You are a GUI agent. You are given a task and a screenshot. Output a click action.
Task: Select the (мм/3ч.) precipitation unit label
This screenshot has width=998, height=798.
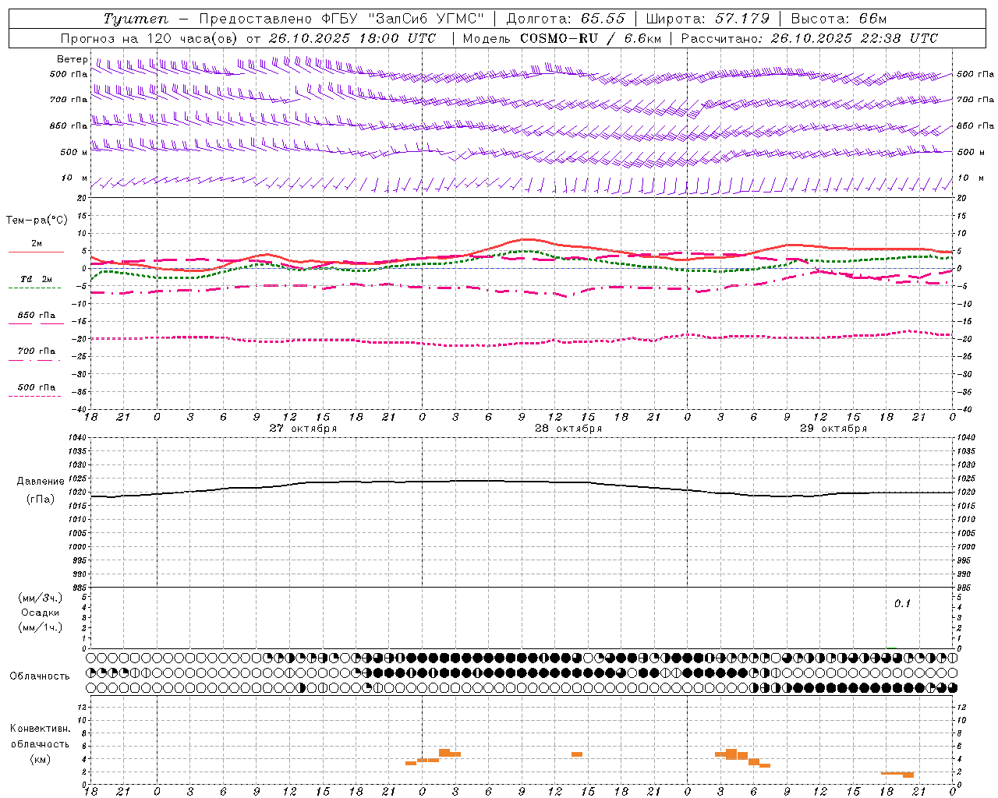click(41, 598)
